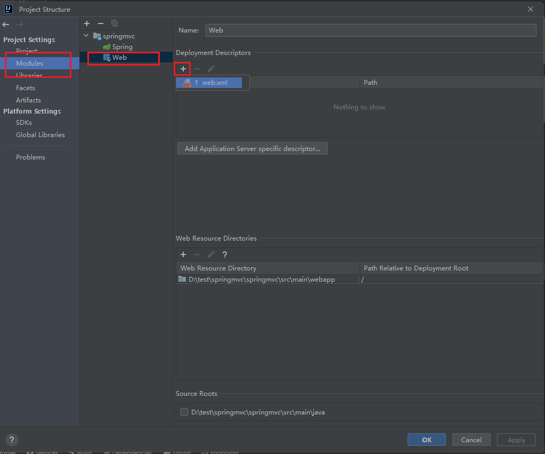
Task: Remove the selected deployment descriptor
Action: (197, 69)
